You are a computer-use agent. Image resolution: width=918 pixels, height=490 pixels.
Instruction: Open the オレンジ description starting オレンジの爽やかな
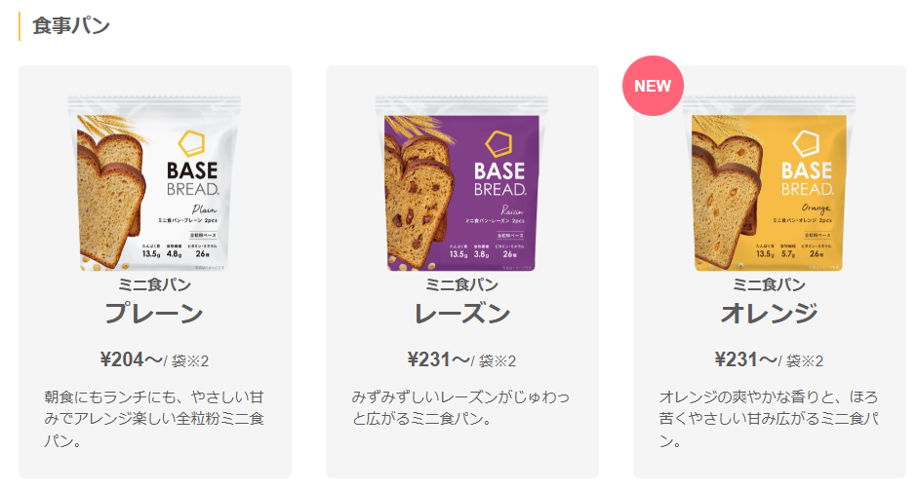point(769,419)
